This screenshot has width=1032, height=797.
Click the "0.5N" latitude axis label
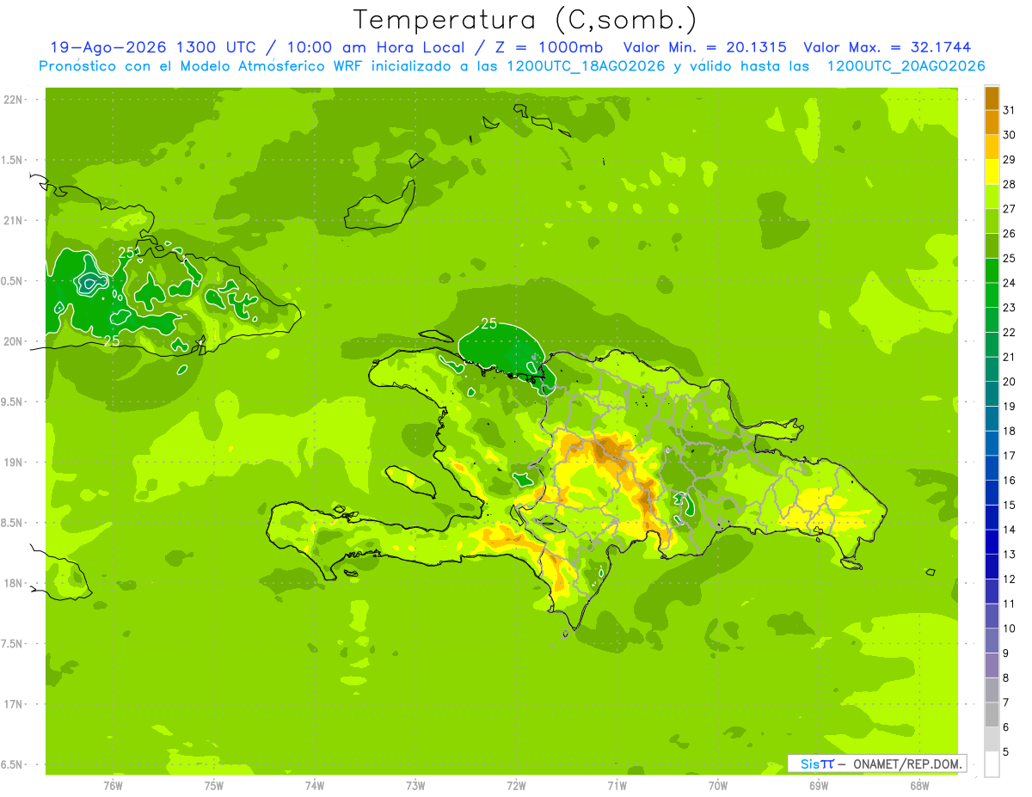13,281
